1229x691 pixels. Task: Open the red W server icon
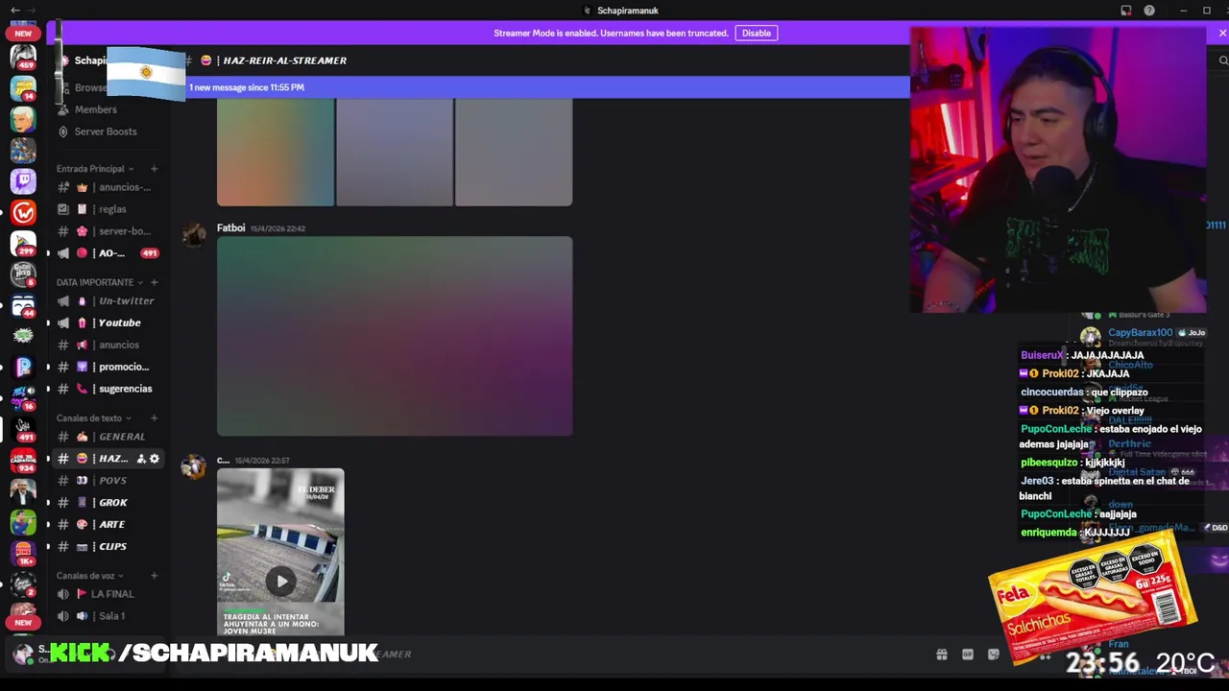pyautogui.click(x=23, y=212)
